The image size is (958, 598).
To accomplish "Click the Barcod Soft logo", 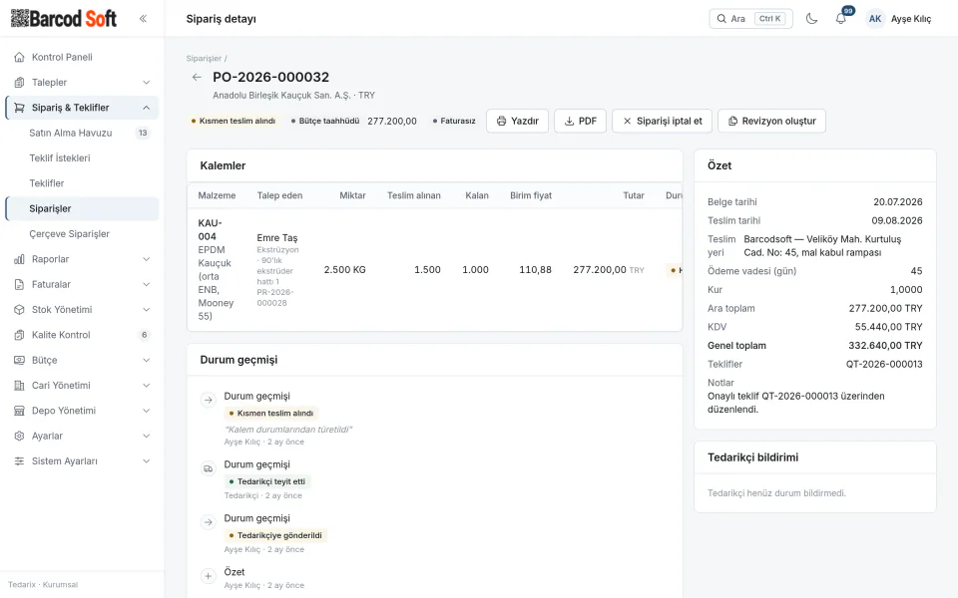I will [x=64, y=18].
